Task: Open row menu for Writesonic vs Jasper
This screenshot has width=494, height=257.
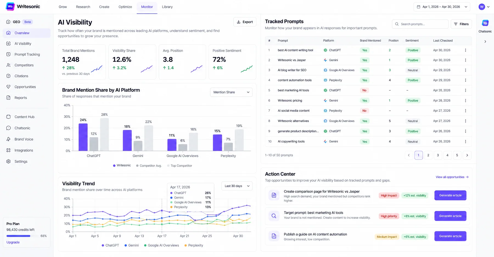Action: [x=465, y=60]
